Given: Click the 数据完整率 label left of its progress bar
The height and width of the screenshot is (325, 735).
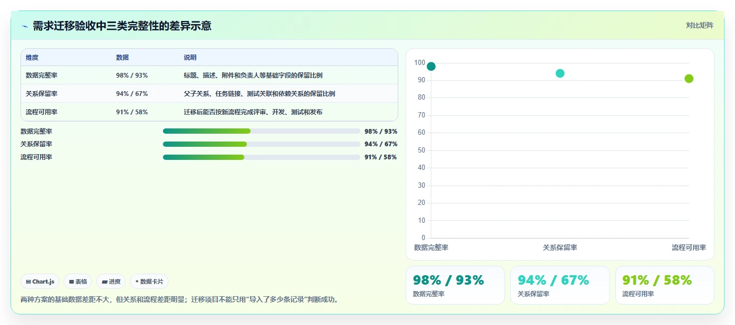Looking at the screenshot, I should pyautogui.click(x=36, y=132).
